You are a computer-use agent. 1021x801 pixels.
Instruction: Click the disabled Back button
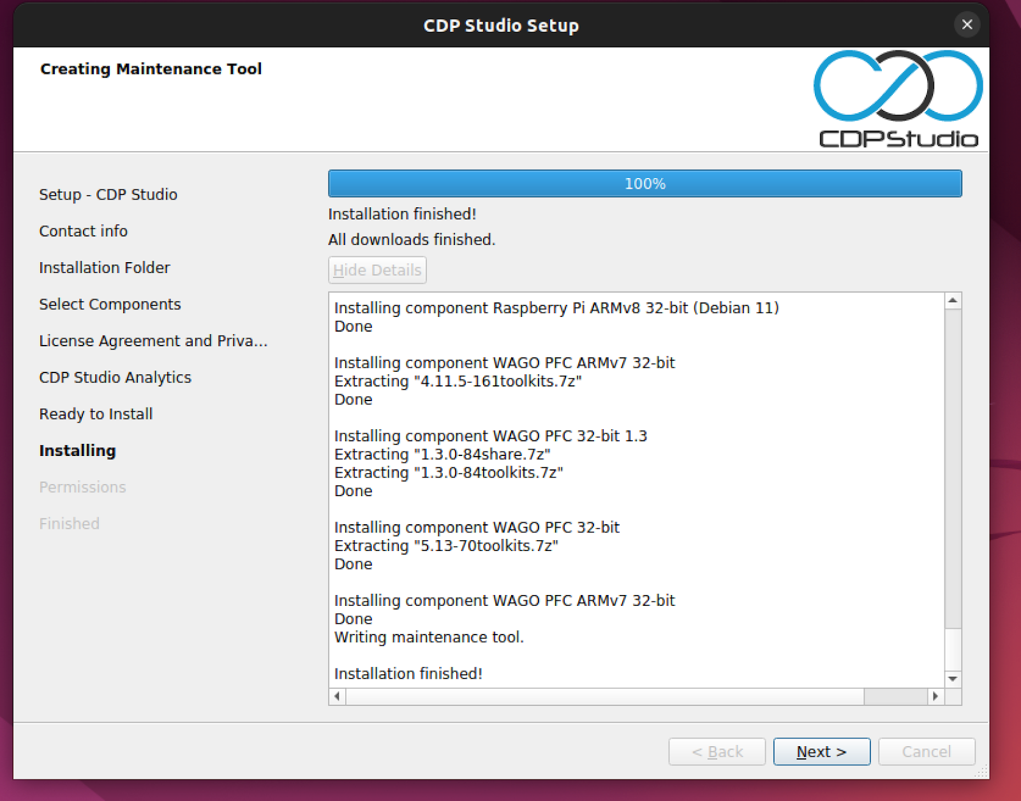(717, 751)
